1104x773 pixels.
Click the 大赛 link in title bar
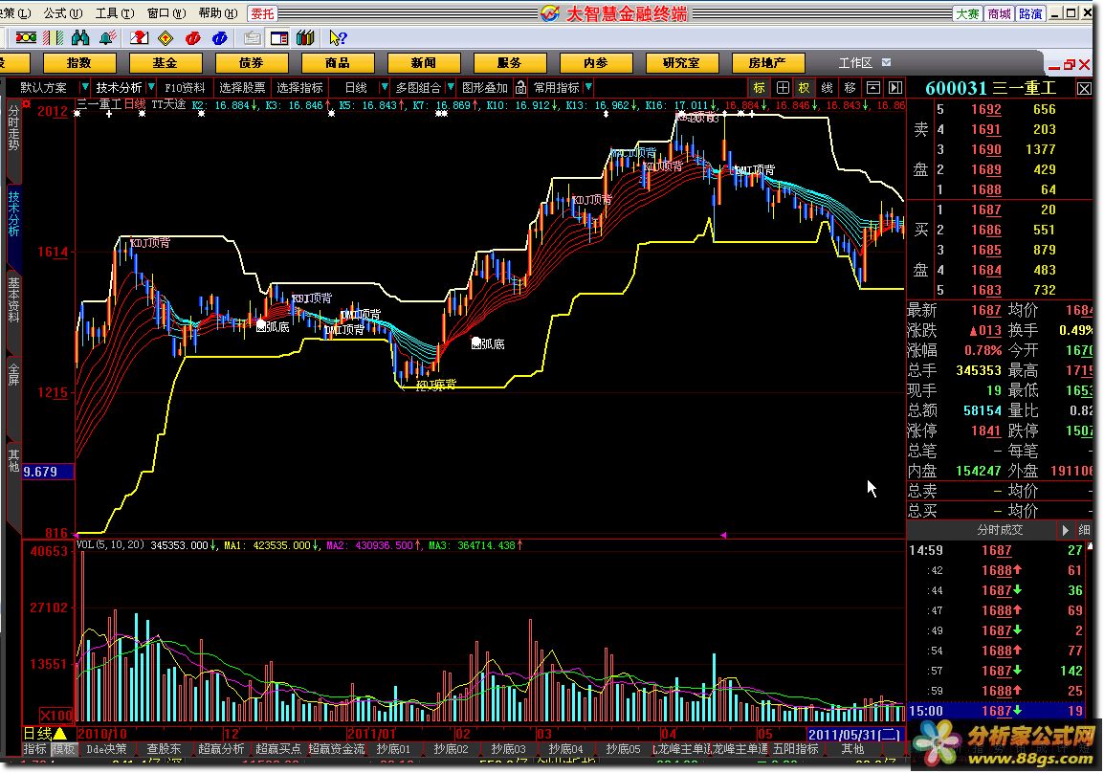point(968,13)
